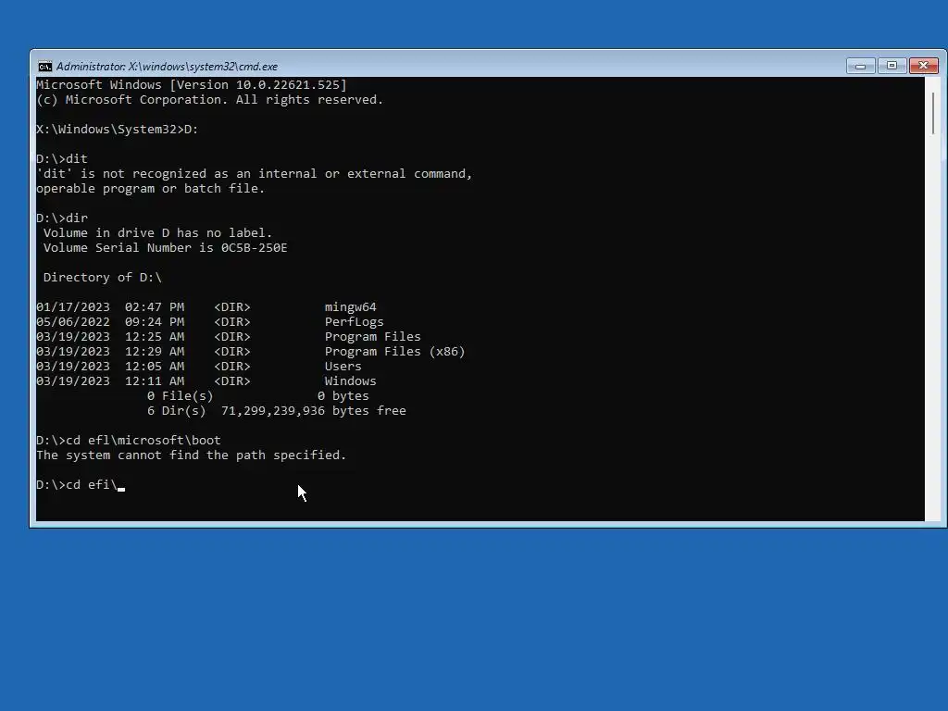This screenshot has width=948, height=711.
Task: Click the window title 'Administrator: X:\windows\system32\cmd.exe'
Action: pyautogui.click(x=167, y=67)
